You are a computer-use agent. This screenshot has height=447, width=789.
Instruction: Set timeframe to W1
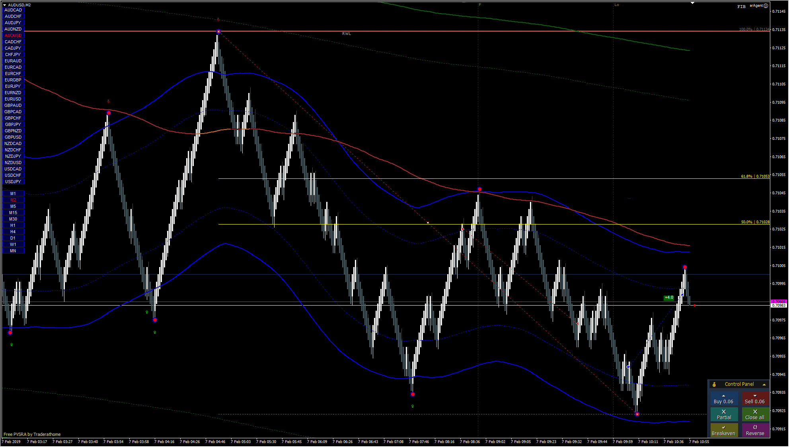(x=13, y=244)
